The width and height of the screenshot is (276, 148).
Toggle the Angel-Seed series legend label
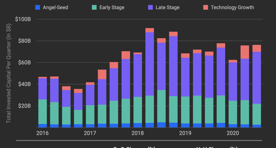[55, 8]
